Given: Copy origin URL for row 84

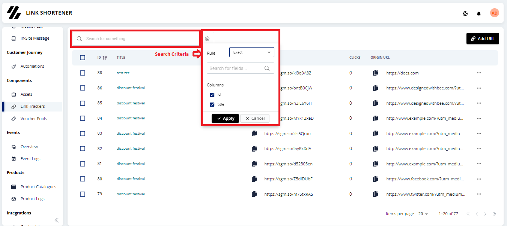Looking at the screenshot, I should pos(375,118).
